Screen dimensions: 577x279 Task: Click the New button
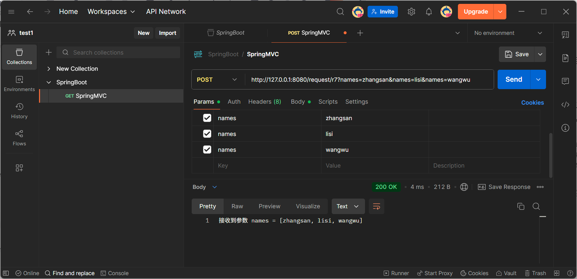pos(144,33)
